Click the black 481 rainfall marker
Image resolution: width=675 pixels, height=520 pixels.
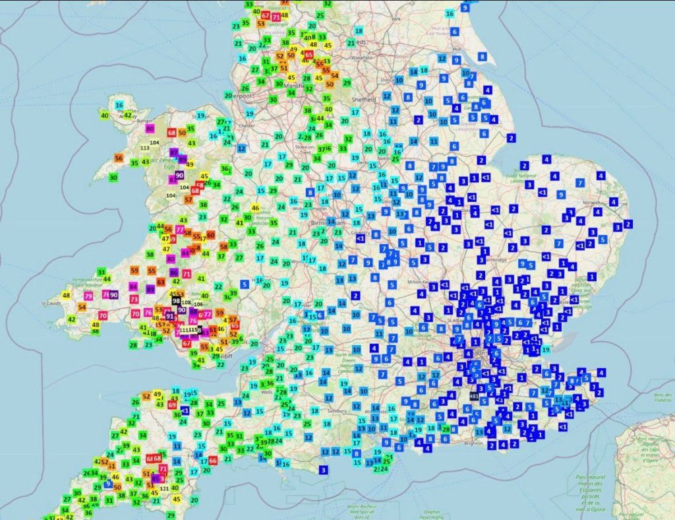(474, 396)
